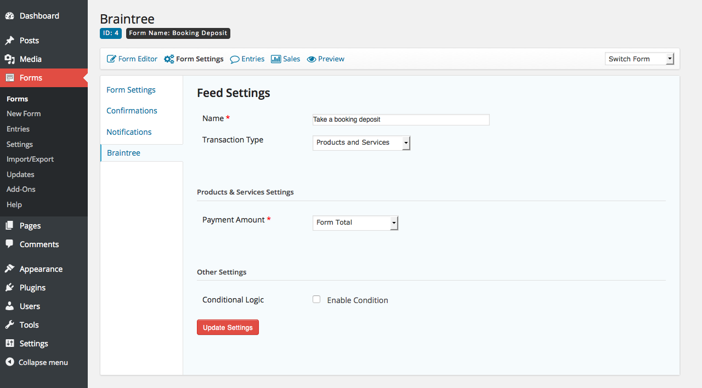Click the Form Name: Booking Deposit badge
The width and height of the screenshot is (702, 388).
[x=178, y=33]
